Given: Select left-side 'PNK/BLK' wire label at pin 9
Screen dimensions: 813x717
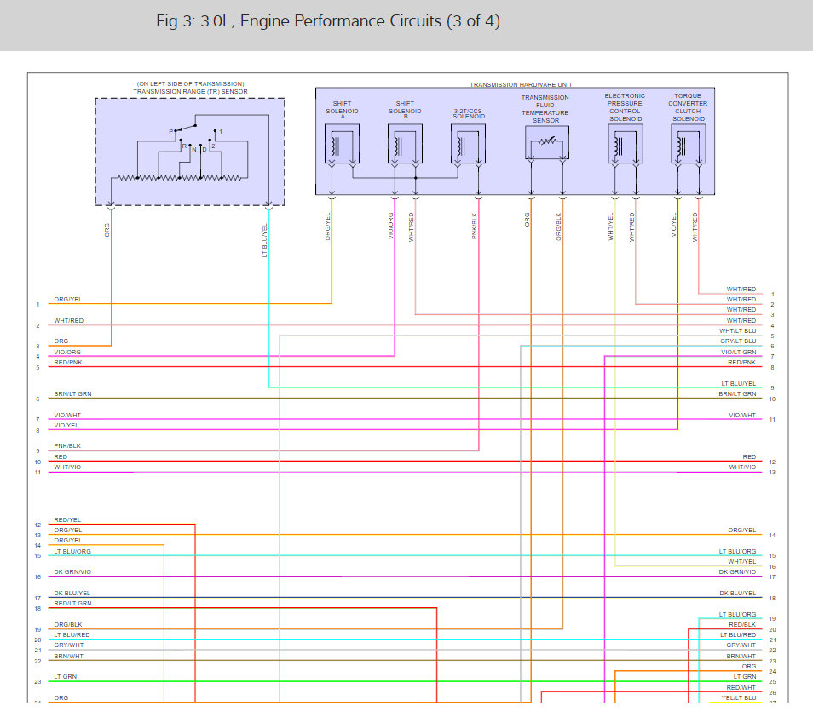Looking at the screenshot, I should (x=67, y=445).
